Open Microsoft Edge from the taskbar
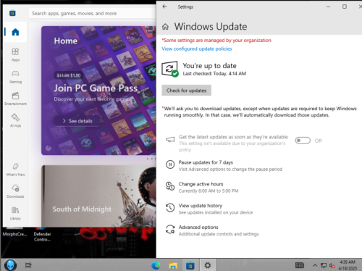The image size is (362, 271). pyautogui.click(x=156, y=265)
